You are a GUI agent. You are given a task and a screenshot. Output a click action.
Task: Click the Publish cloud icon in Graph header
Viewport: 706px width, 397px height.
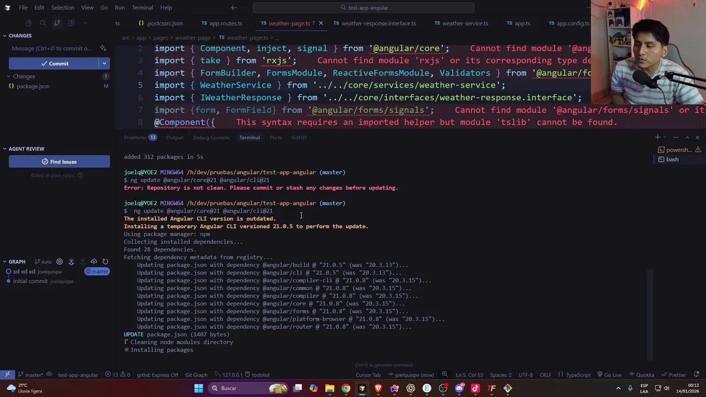[x=94, y=262]
